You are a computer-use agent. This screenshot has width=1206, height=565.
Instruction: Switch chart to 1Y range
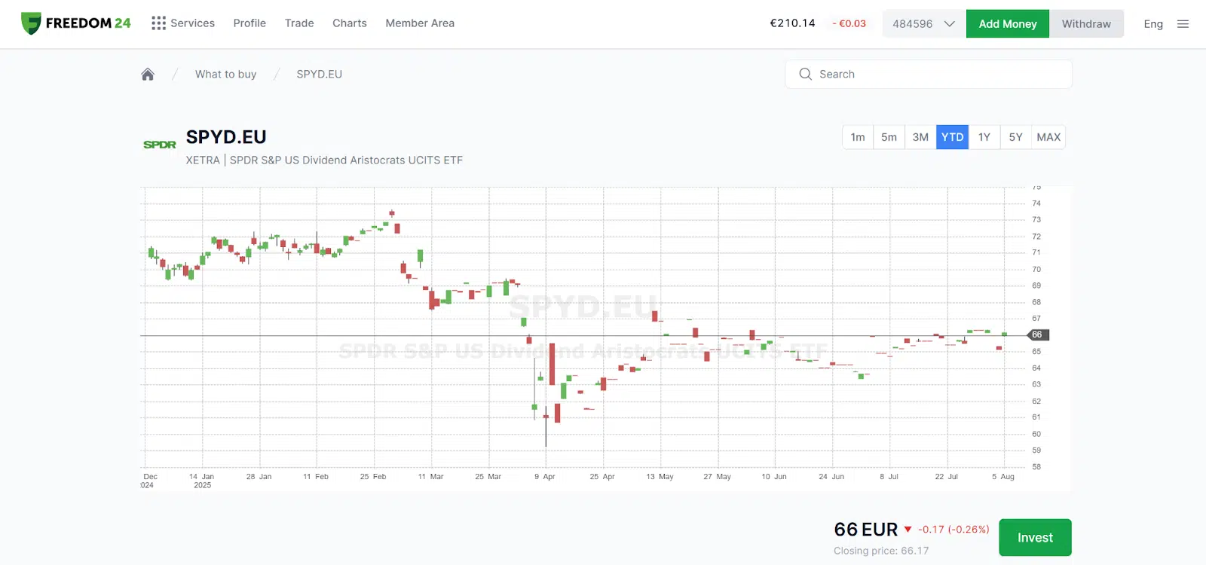[984, 137]
